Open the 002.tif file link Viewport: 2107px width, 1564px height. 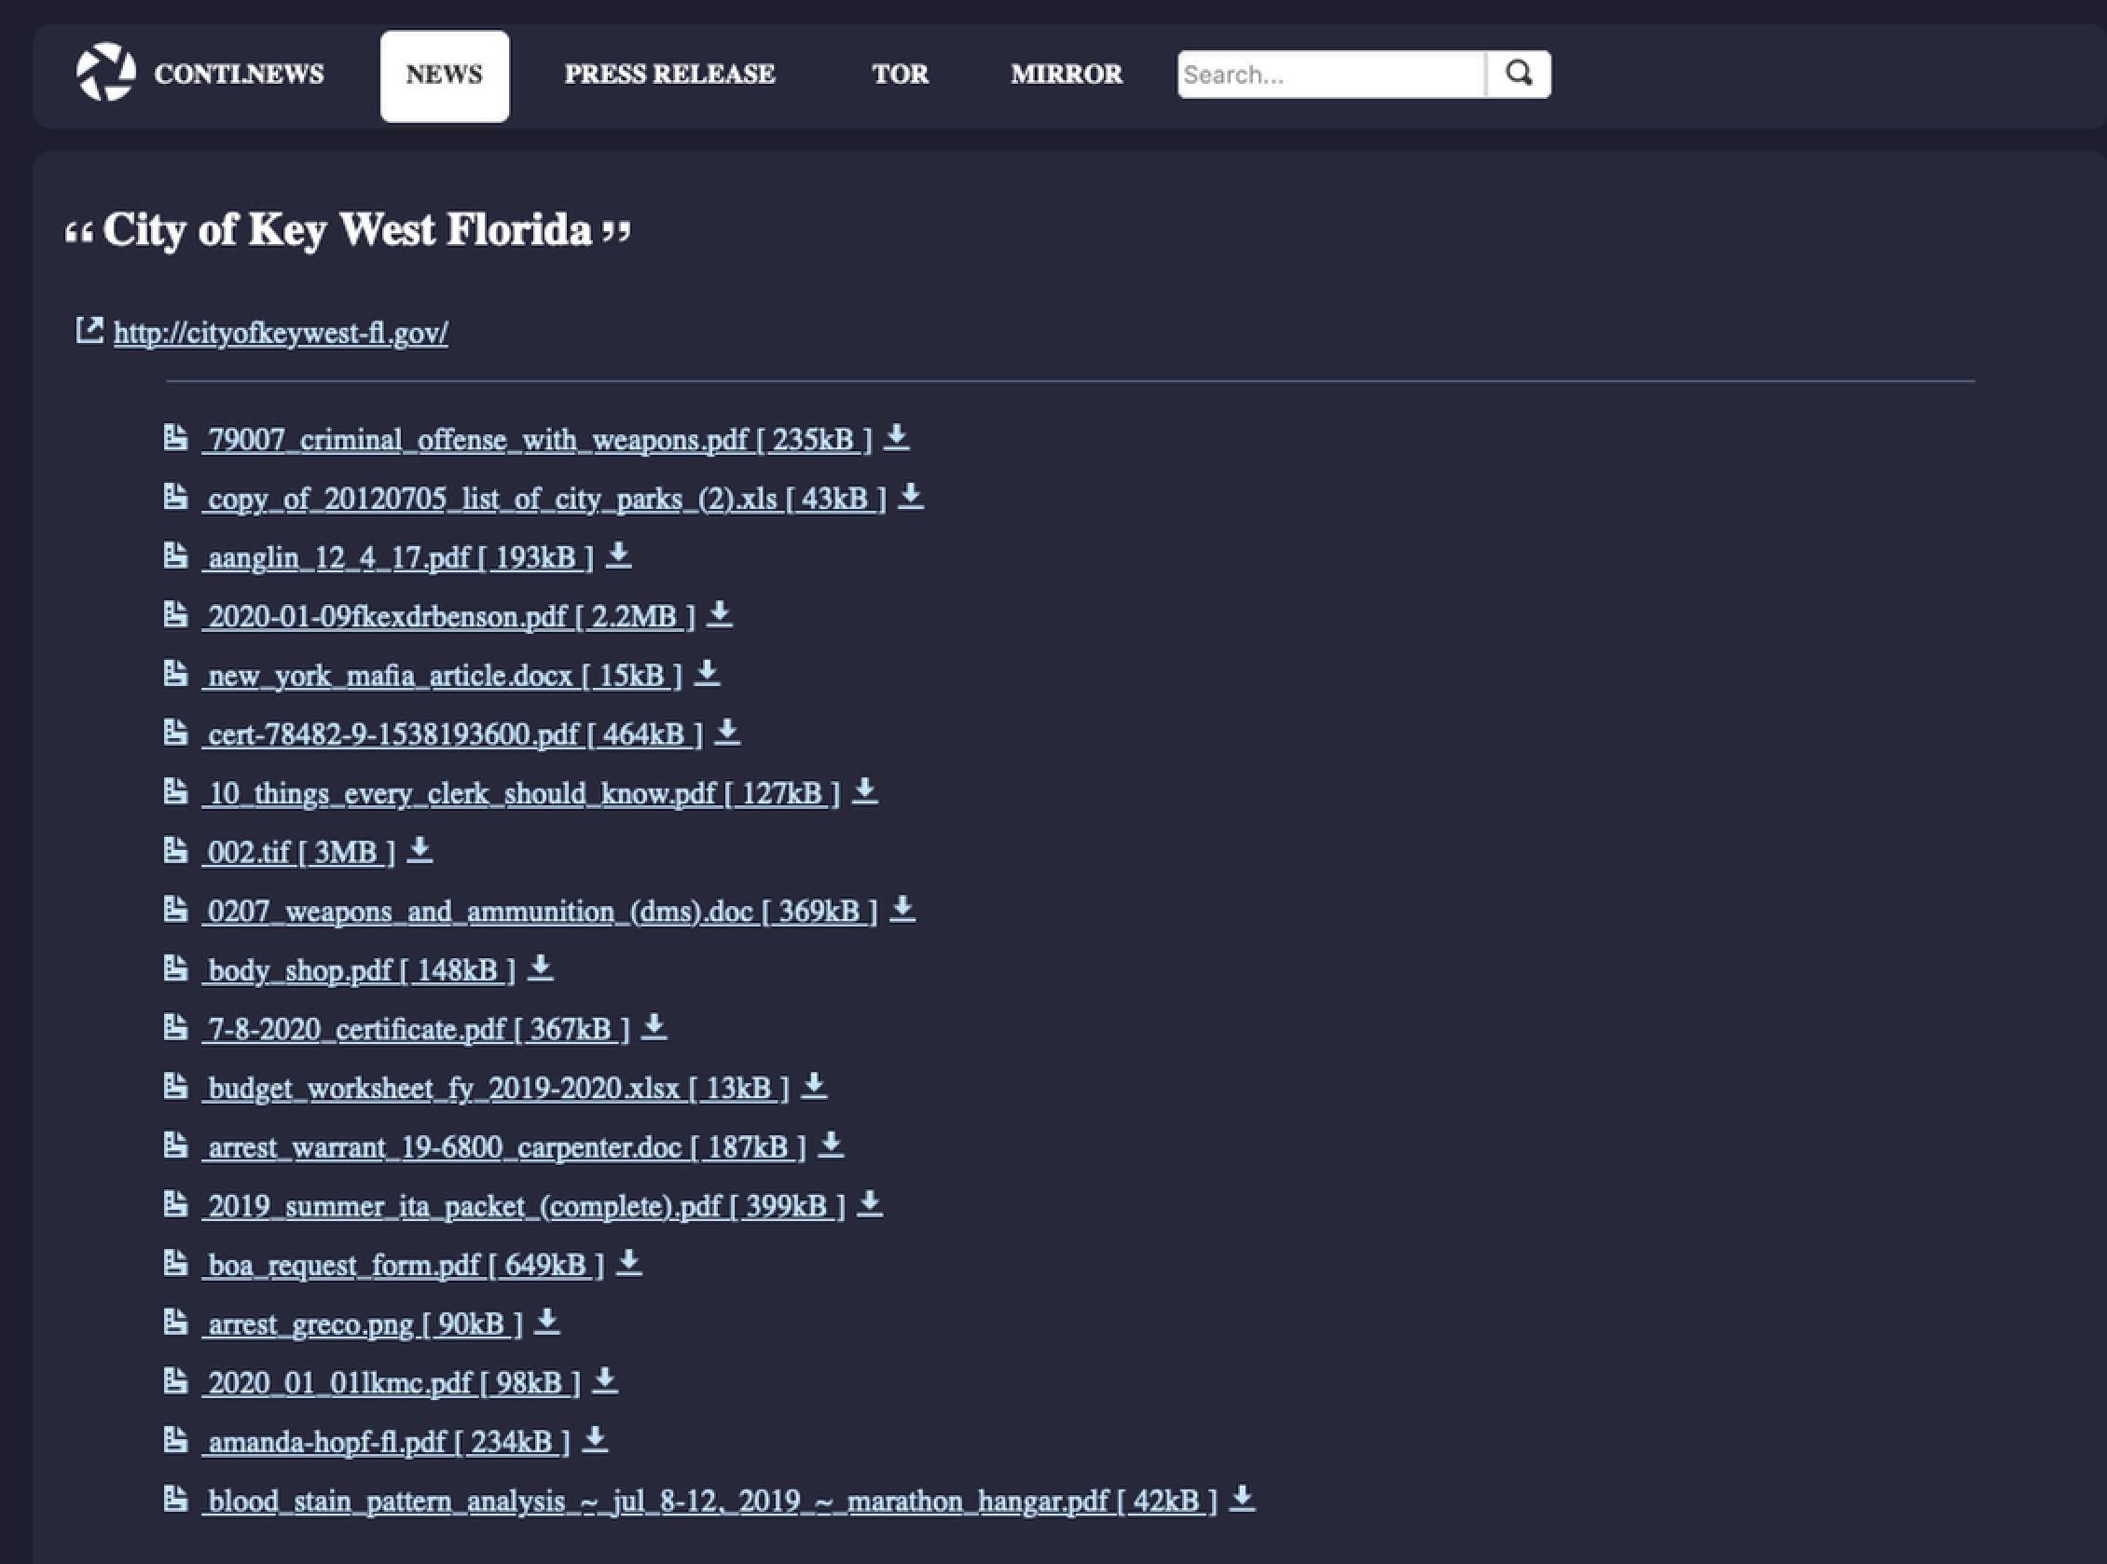(298, 853)
